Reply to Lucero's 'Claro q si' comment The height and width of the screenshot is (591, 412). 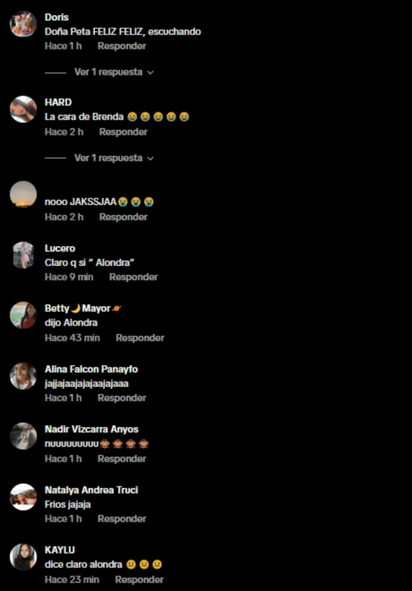(134, 277)
